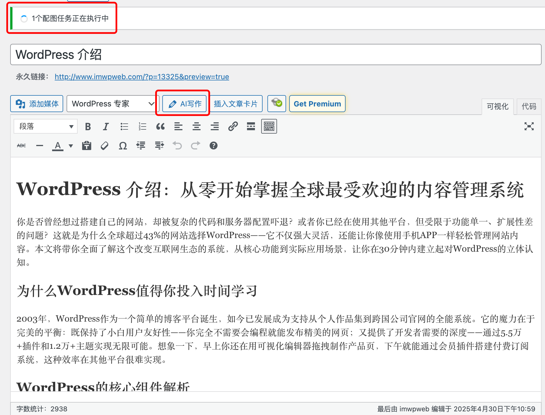Image resolution: width=545 pixels, height=415 pixels.
Task: Open keyboard shortcuts help
Action: pos(214,146)
